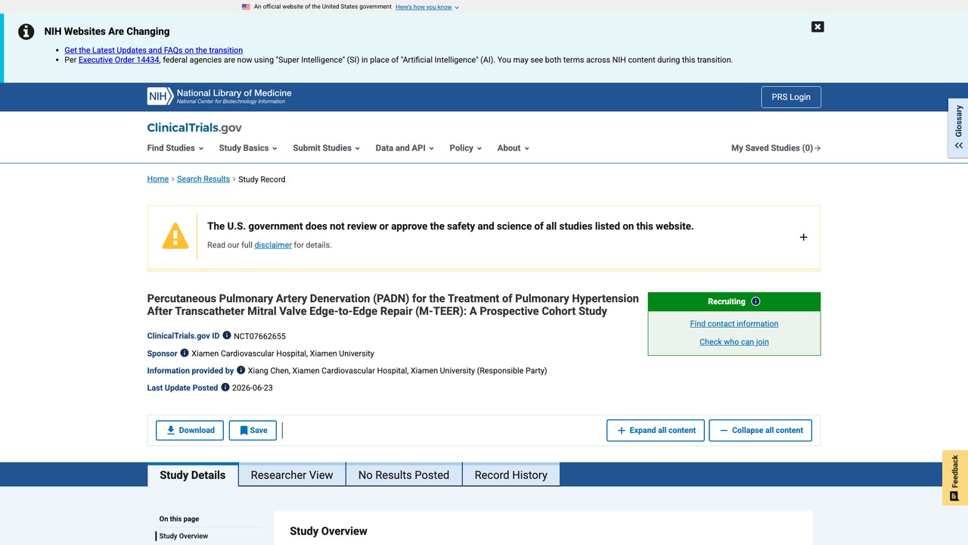The height and width of the screenshot is (545, 968).
Task: Click the PRS Login button
Action: point(791,97)
